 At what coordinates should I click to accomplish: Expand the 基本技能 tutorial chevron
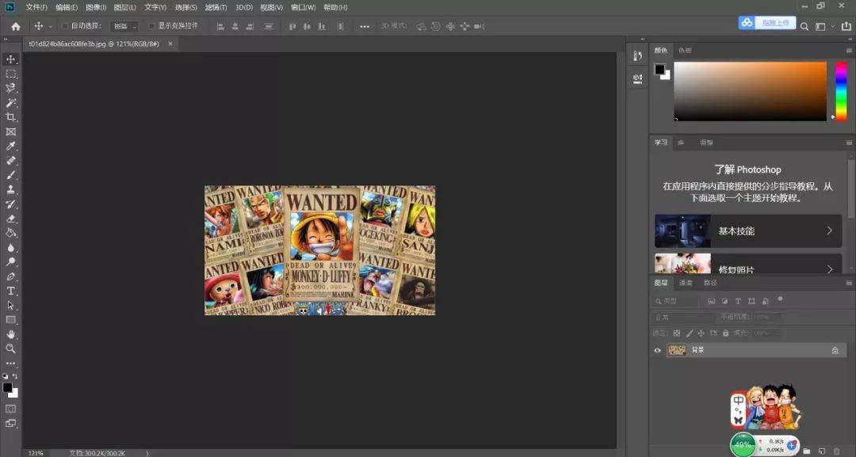point(829,230)
